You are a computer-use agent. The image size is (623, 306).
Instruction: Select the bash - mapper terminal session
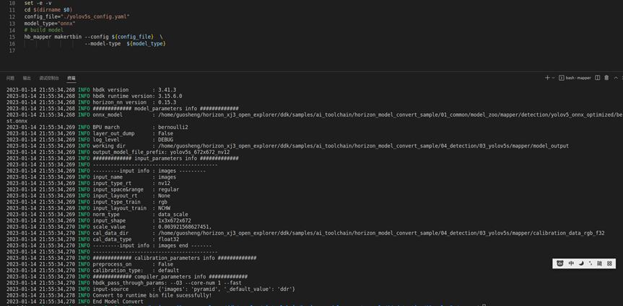click(575, 78)
